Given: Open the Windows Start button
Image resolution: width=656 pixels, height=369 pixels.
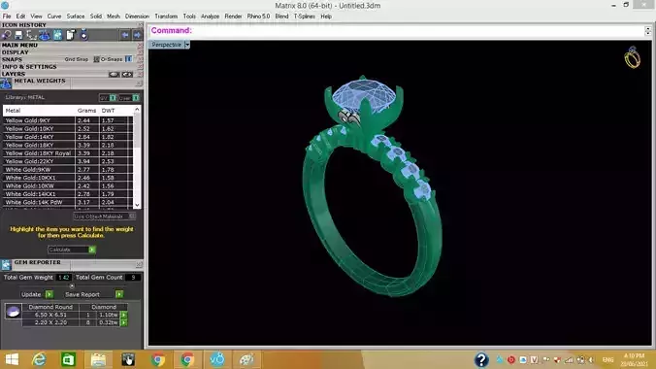Looking at the screenshot, I should click(x=12, y=359).
